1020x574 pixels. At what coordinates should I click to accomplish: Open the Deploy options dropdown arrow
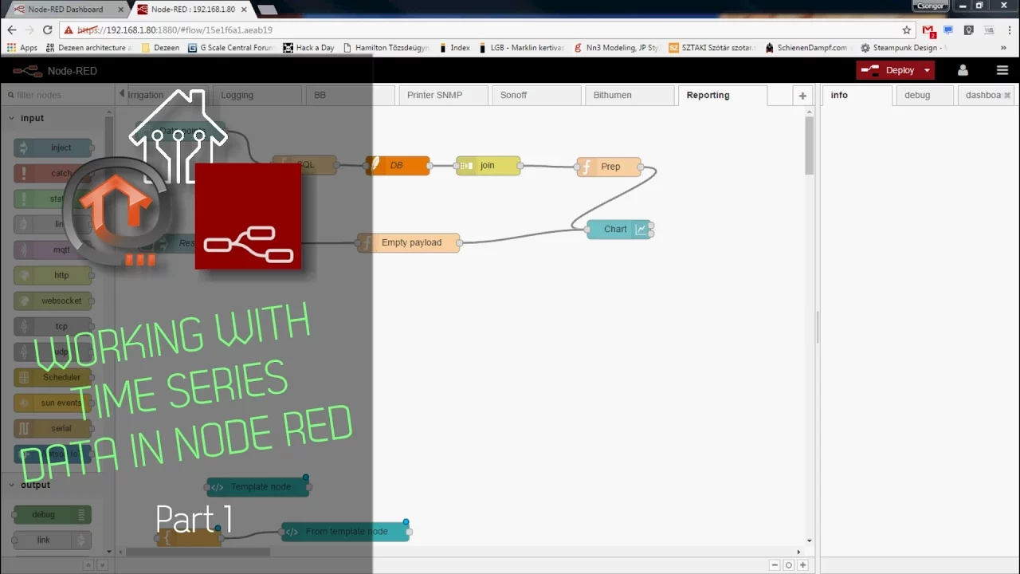point(927,70)
